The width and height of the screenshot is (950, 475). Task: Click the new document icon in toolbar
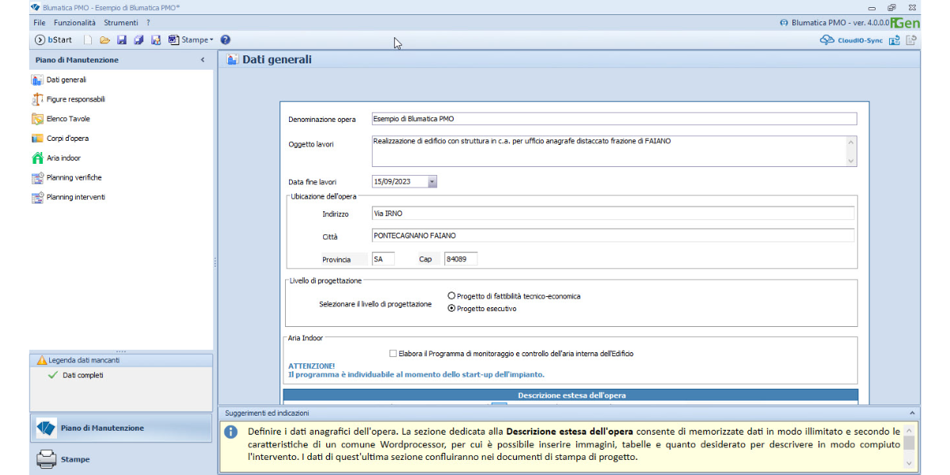click(88, 40)
